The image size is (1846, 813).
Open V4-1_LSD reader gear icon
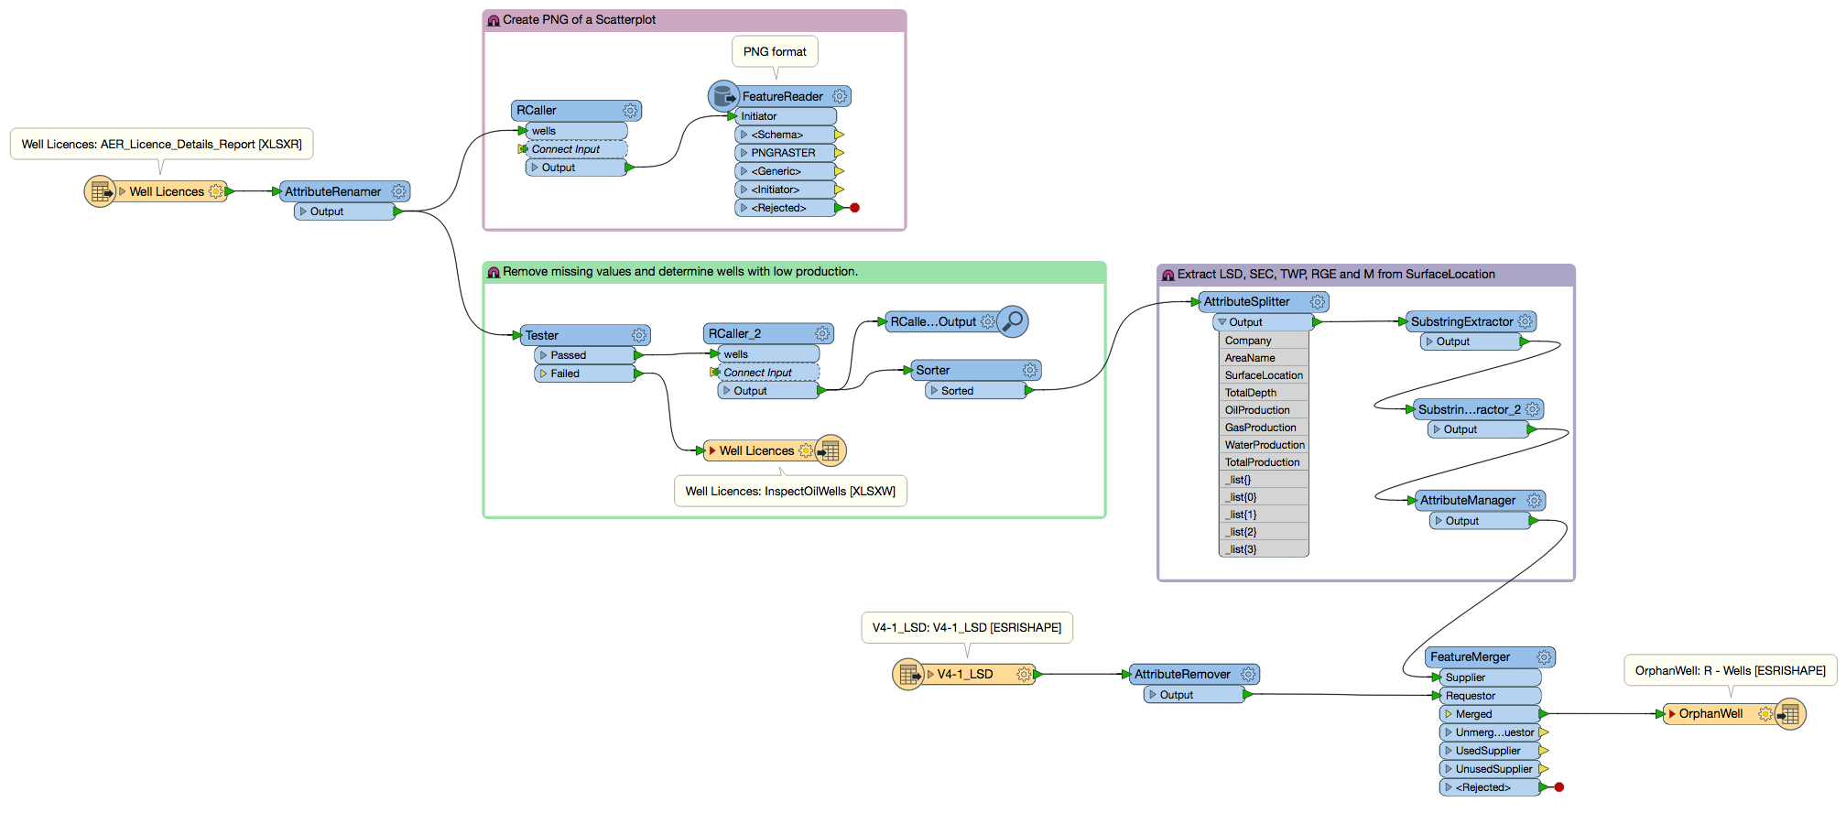coord(1024,674)
